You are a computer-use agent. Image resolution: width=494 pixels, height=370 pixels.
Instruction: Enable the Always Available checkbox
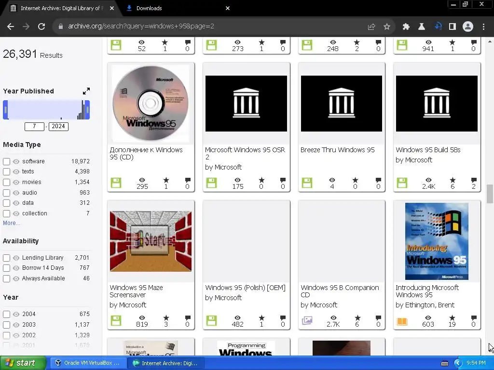6,279
